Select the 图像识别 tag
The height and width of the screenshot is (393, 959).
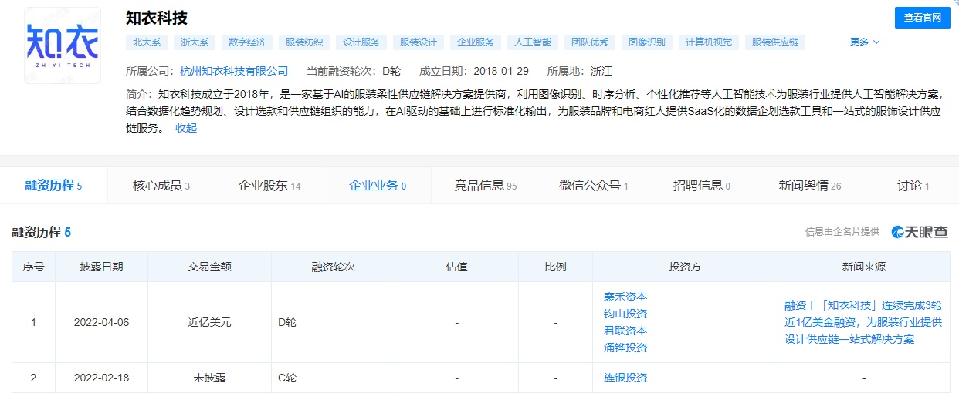click(647, 42)
